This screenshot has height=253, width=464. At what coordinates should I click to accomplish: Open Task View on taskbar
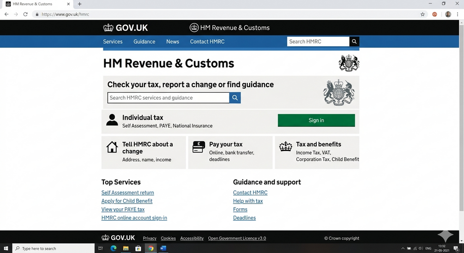click(x=101, y=248)
